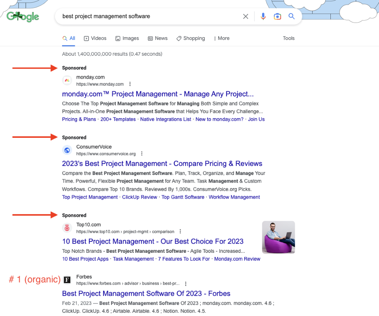Viewport: 379px width, 316px height.
Task: Select the All results tab
Action: [69, 38]
